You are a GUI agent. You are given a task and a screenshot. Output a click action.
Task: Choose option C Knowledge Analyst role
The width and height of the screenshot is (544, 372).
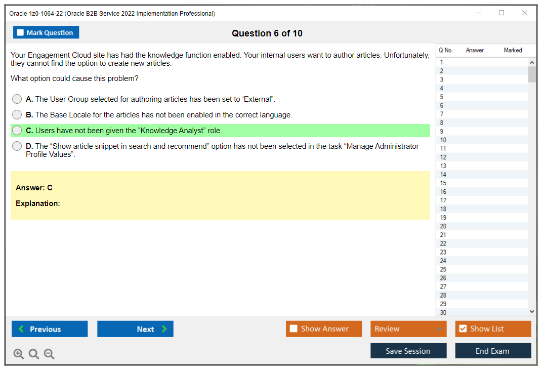[17, 131]
